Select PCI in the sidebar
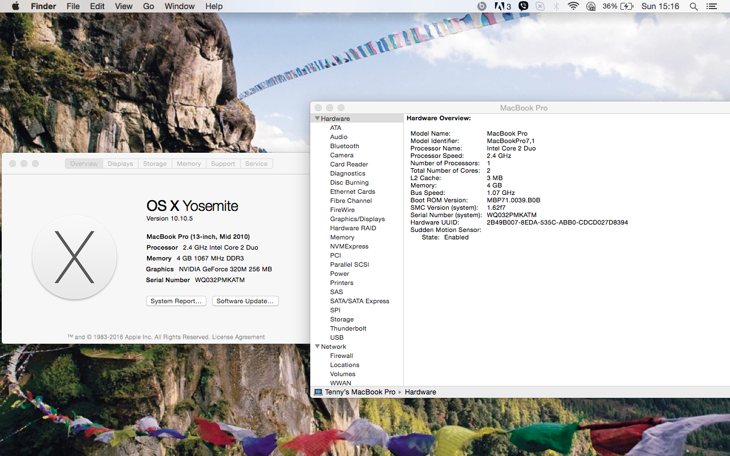 335,255
